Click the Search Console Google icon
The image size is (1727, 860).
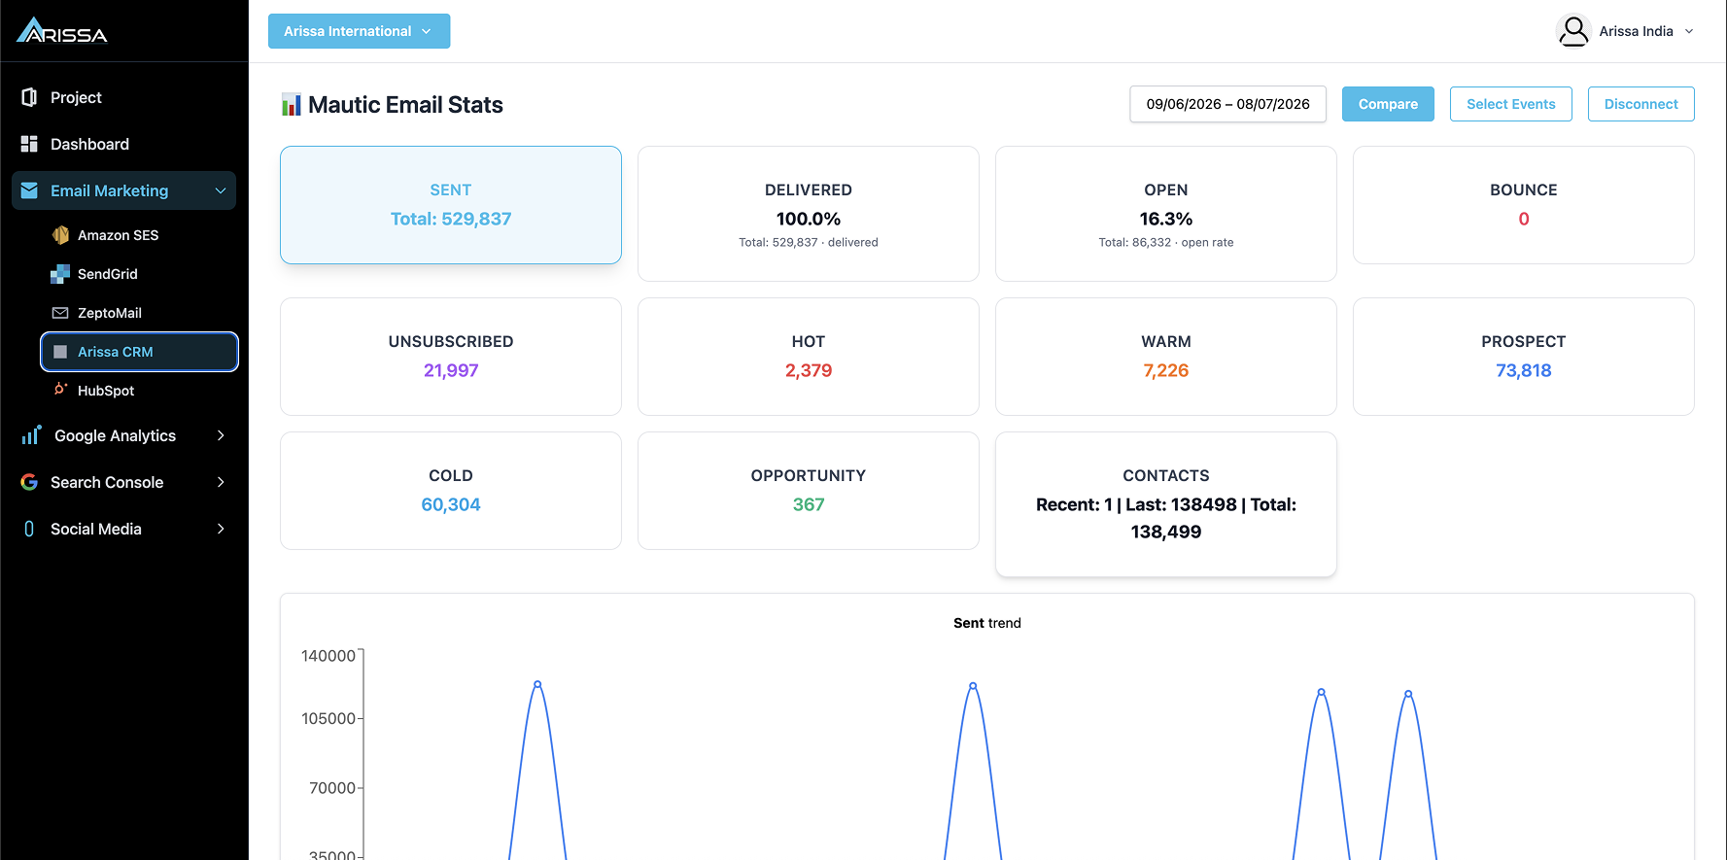point(29,482)
